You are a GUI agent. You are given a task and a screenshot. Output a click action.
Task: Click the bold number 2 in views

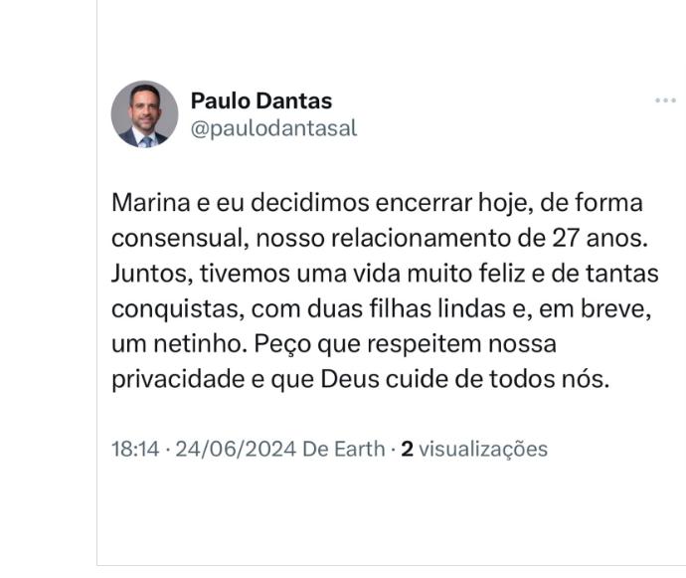(x=407, y=449)
